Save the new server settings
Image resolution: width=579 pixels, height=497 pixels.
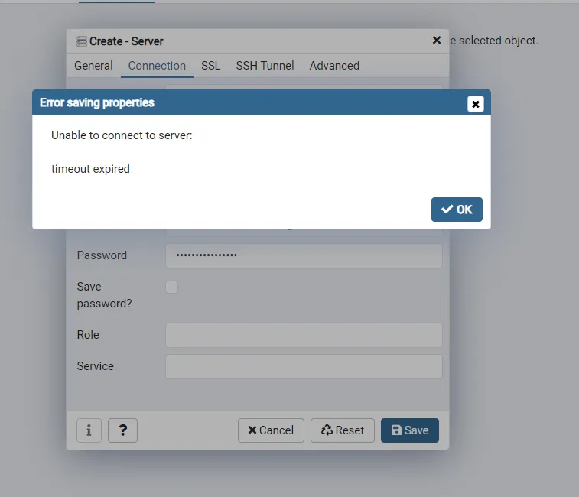[410, 430]
